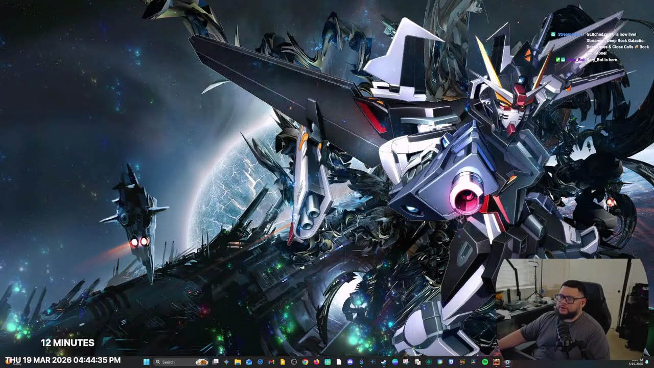The height and width of the screenshot is (368, 654).
Task: Open the red game thumbnail taskbar icon
Action: (x=496, y=362)
